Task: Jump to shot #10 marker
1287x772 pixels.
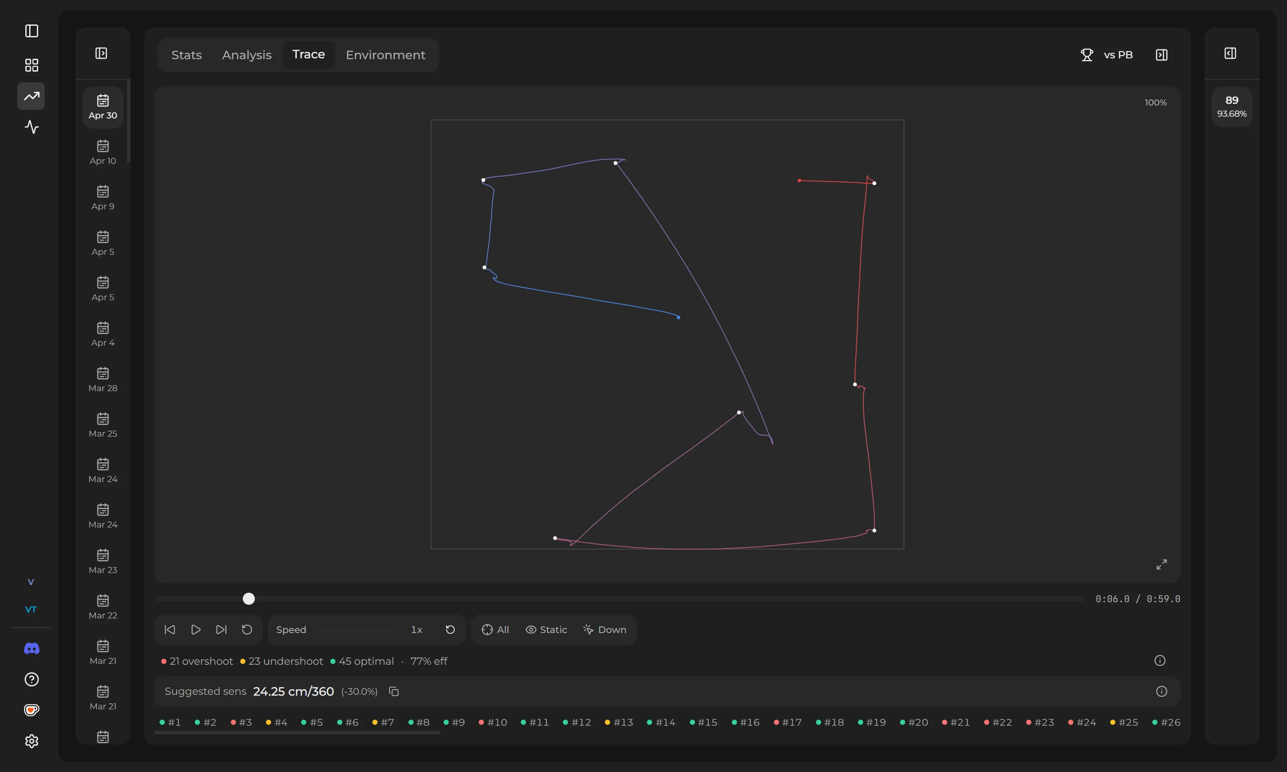Action: tap(492, 722)
